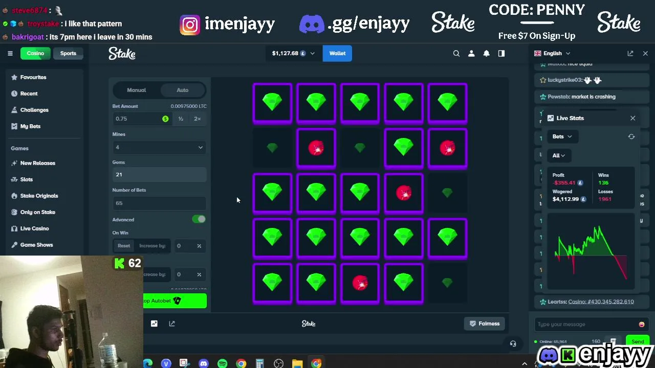
Task: Click the profit graph in Live Stats
Action: click(x=591, y=252)
